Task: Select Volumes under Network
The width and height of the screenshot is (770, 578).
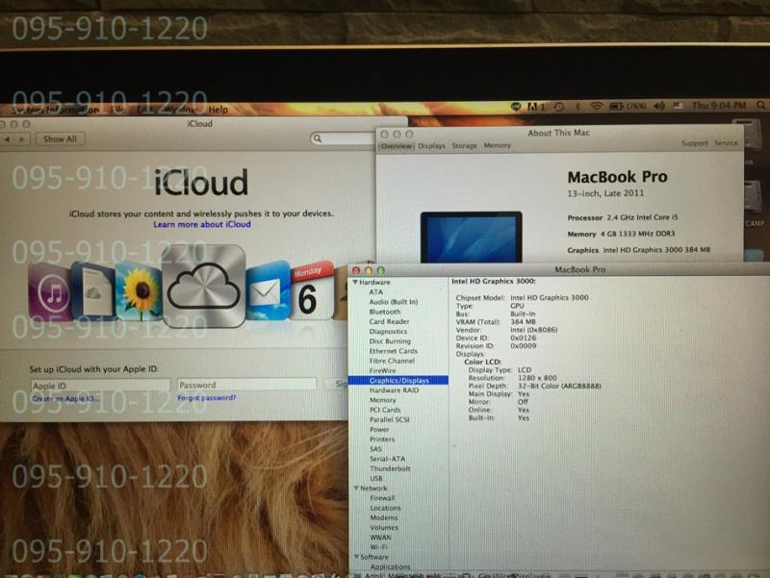Action: click(384, 527)
